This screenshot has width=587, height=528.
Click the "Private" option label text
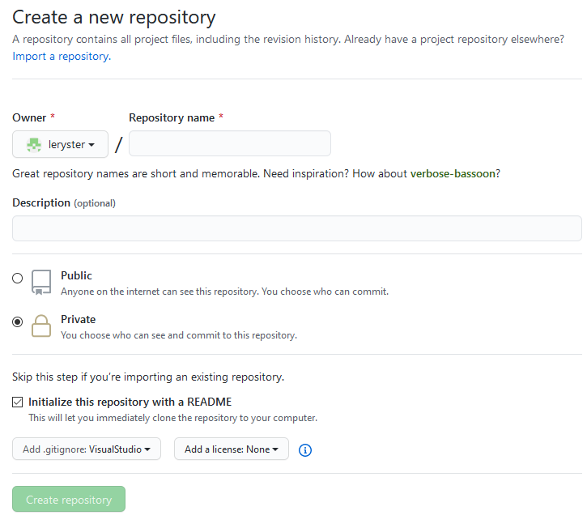click(78, 319)
